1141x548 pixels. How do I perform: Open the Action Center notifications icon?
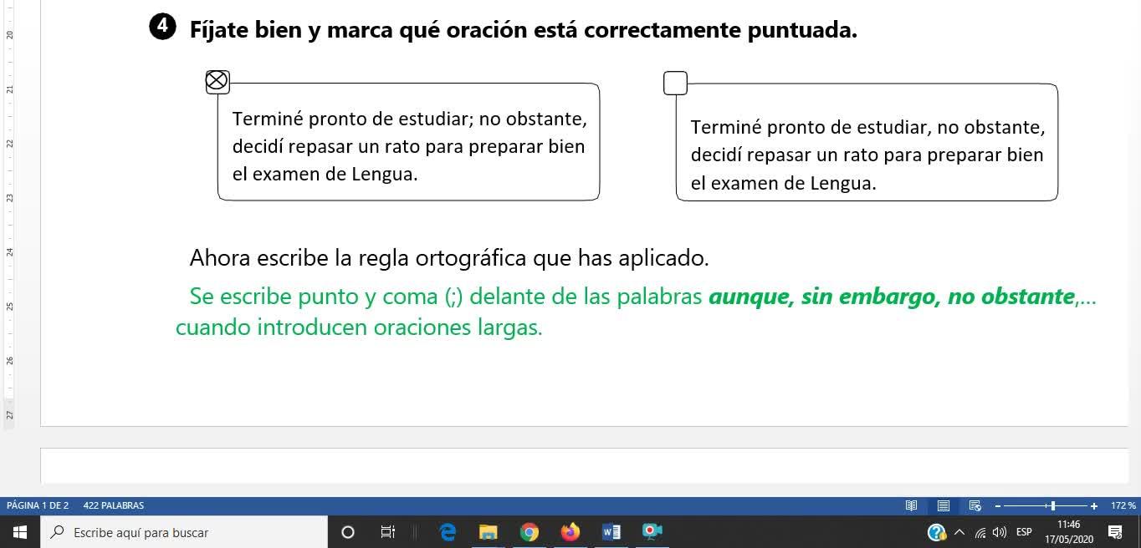[x=1115, y=532]
